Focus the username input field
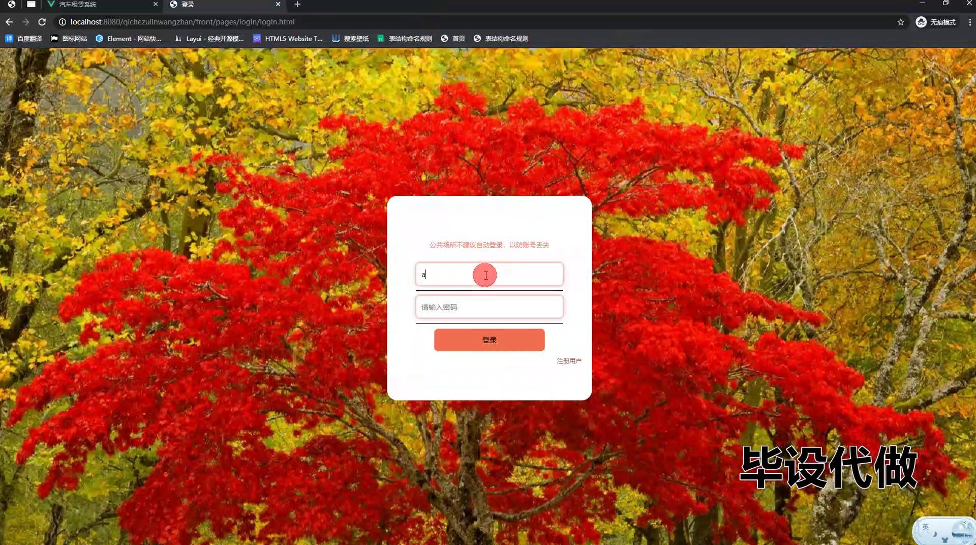 click(489, 275)
